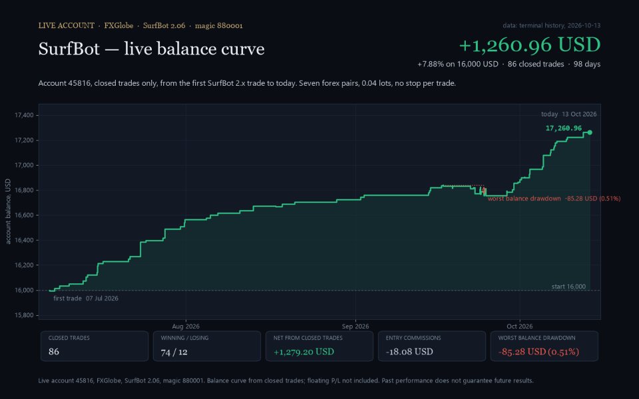Click the '16,000' y-axis tick label
Image resolution: width=639 pixels, height=399 pixels.
click(24, 291)
